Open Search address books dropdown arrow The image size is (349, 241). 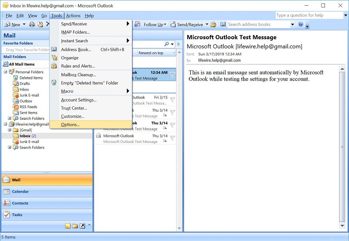point(292,24)
